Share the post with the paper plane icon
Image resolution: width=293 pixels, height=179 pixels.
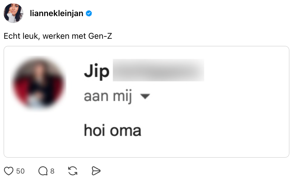click(x=96, y=171)
